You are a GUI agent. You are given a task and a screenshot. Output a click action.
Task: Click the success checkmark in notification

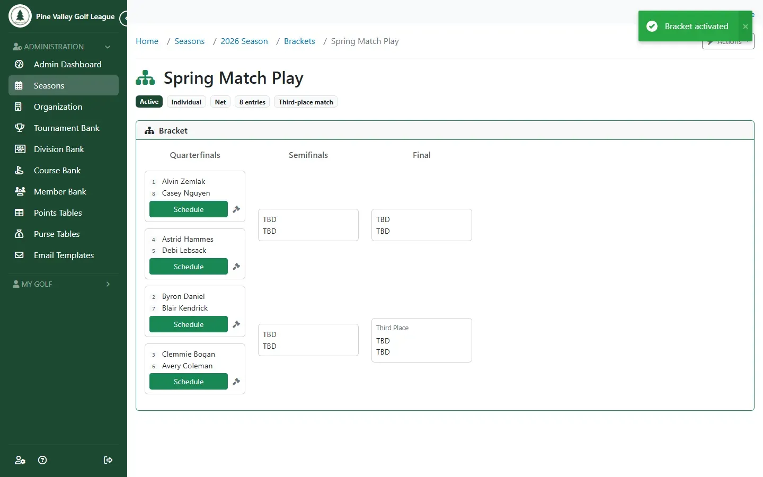pos(652,26)
